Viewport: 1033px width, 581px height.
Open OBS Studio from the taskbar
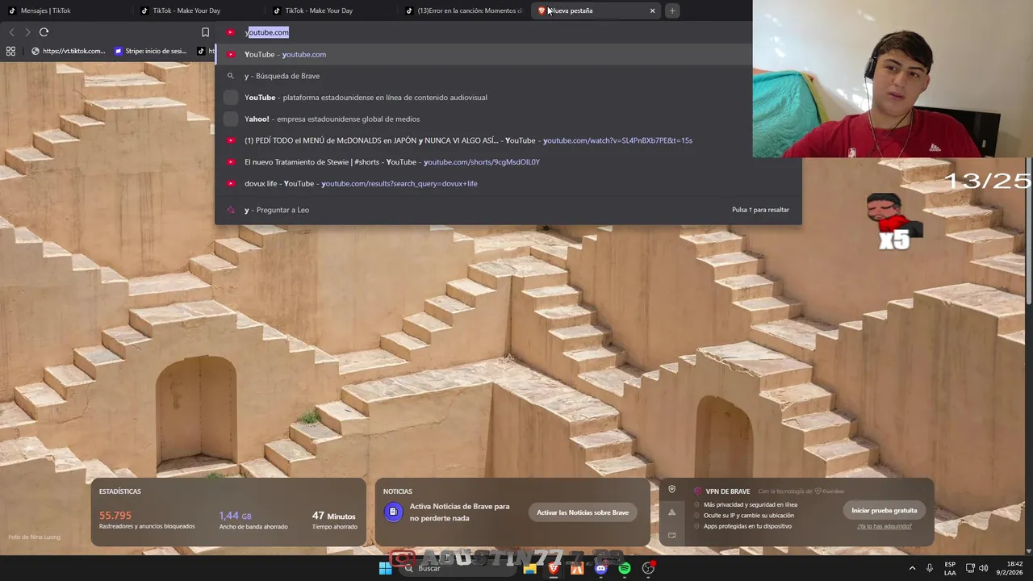pyautogui.click(x=649, y=568)
